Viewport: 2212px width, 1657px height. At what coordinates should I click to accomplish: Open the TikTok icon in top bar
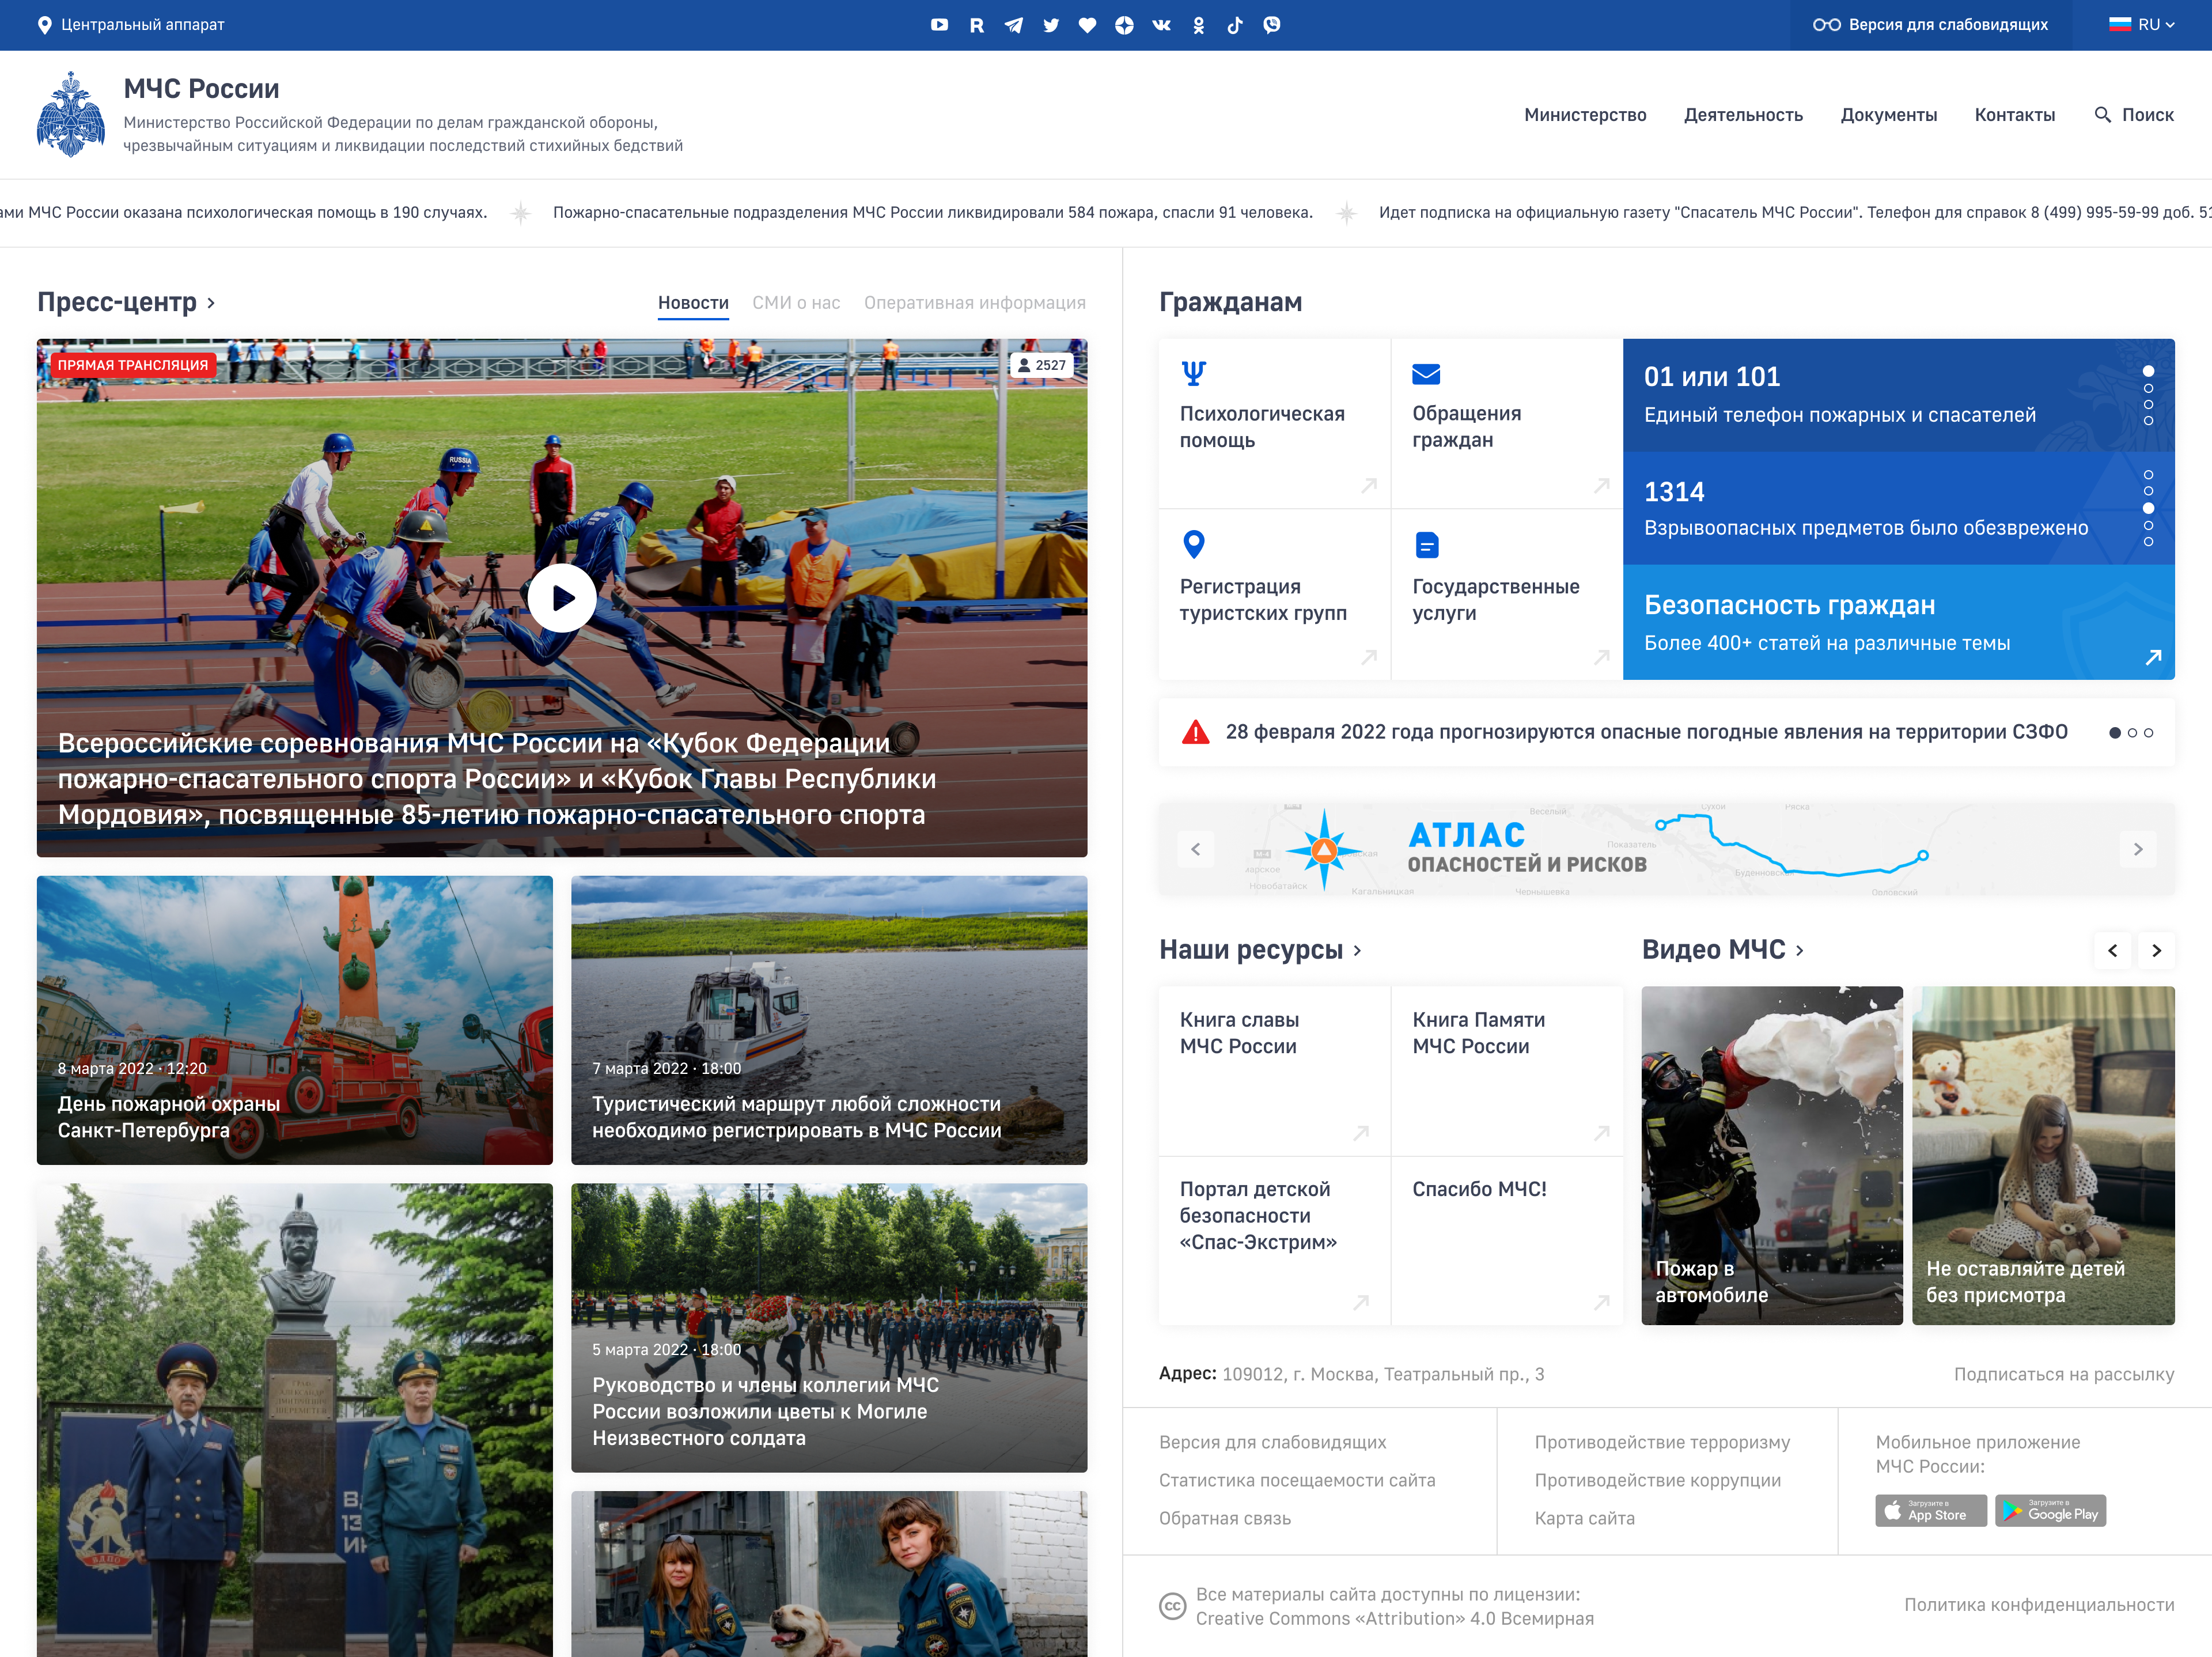tap(1235, 25)
